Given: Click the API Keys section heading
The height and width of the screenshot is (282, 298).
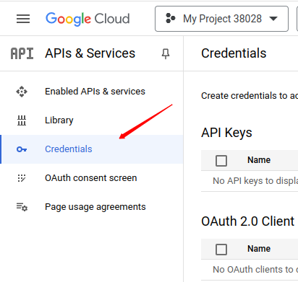Looking at the screenshot, I should [x=226, y=133].
